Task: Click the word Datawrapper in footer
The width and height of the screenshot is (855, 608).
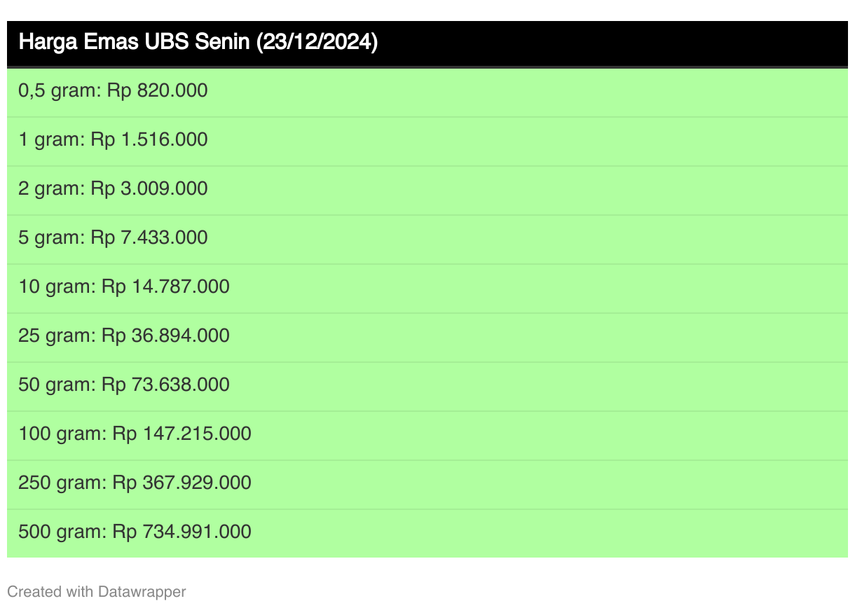Action: [x=142, y=592]
